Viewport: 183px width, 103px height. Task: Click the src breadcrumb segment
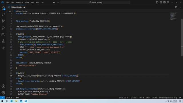point(10,11)
